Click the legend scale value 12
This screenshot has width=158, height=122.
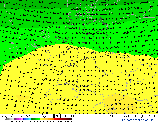[47, 121]
